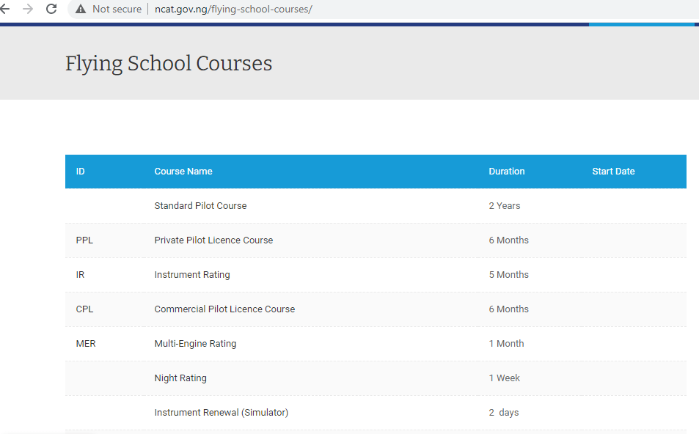Click the IR course ID
The image size is (699, 434).
80,275
